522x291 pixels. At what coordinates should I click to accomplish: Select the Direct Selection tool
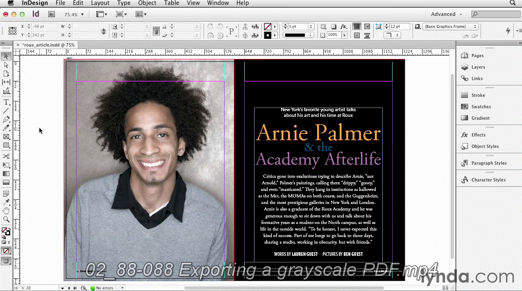click(6, 65)
